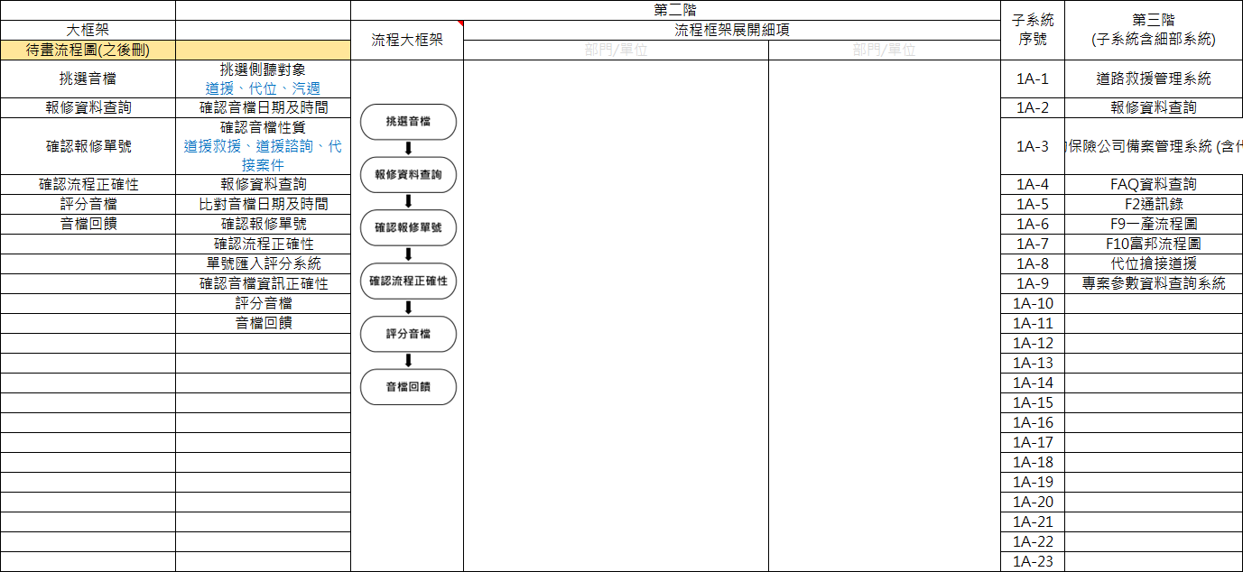Image resolution: width=1243 pixels, height=572 pixels.
Task: Click the red comment indicator on 流程大框架
Action: click(459, 23)
